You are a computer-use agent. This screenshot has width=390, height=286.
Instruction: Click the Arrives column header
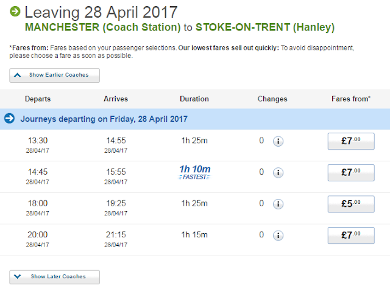[x=116, y=99]
